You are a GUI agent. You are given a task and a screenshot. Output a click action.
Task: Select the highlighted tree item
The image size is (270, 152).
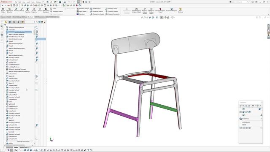pyautogui.click(x=19, y=32)
